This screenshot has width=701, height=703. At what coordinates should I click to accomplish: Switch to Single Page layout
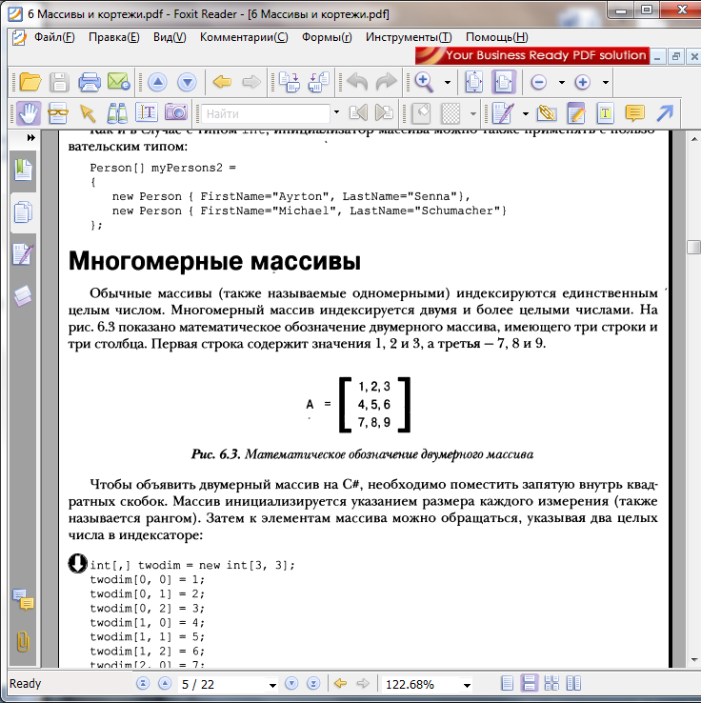[x=507, y=684]
